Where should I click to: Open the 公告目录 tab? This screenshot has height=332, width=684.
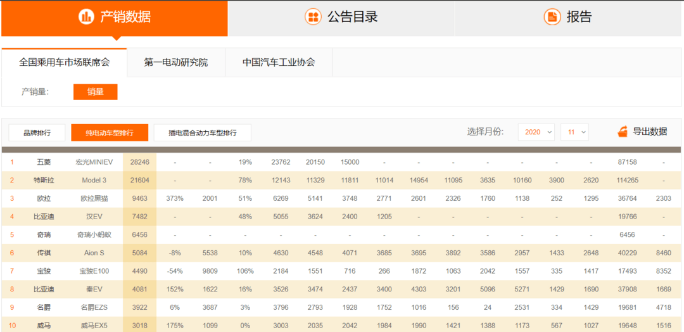coord(341,18)
